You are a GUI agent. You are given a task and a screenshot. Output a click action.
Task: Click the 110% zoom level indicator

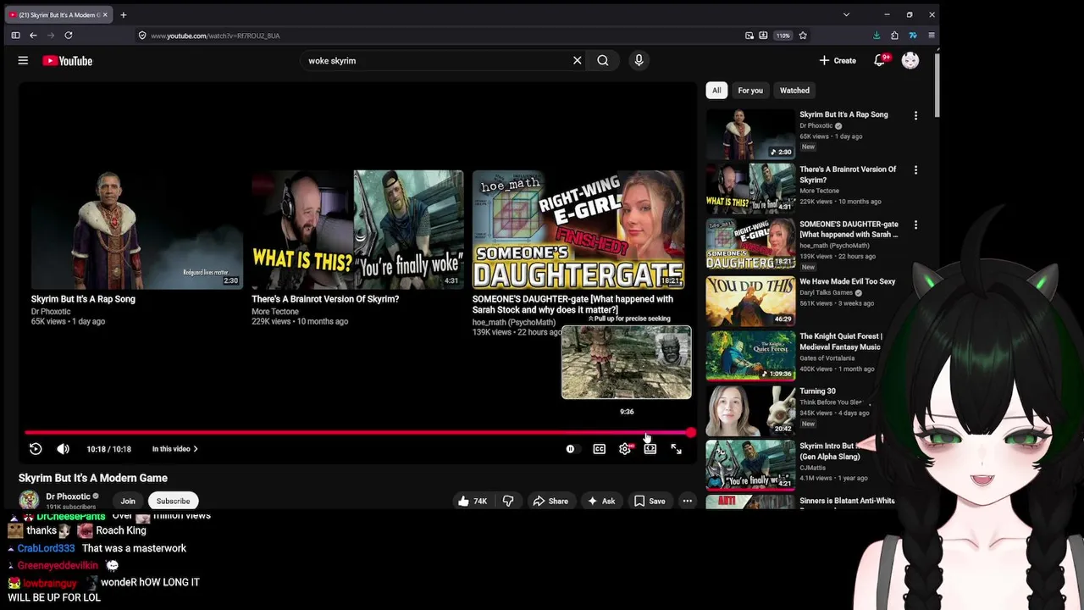(x=783, y=36)
